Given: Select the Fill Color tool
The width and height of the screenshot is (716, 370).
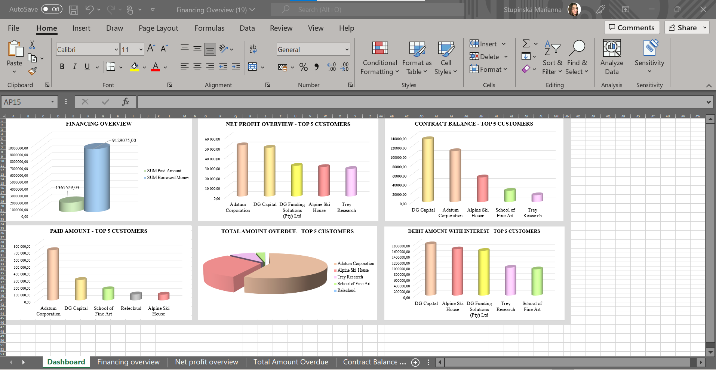Looking at the screenshot, I should (135, 67).
